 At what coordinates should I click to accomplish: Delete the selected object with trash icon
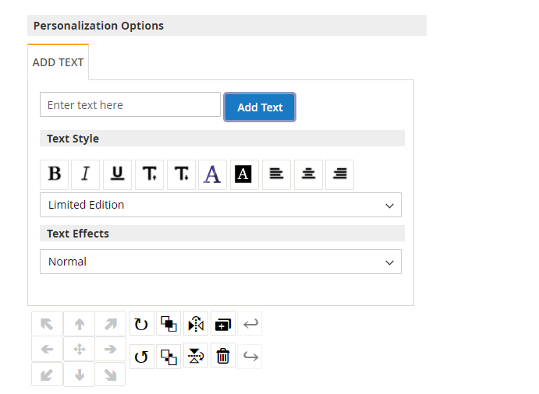pyautogui.click(x=223, y=357)
